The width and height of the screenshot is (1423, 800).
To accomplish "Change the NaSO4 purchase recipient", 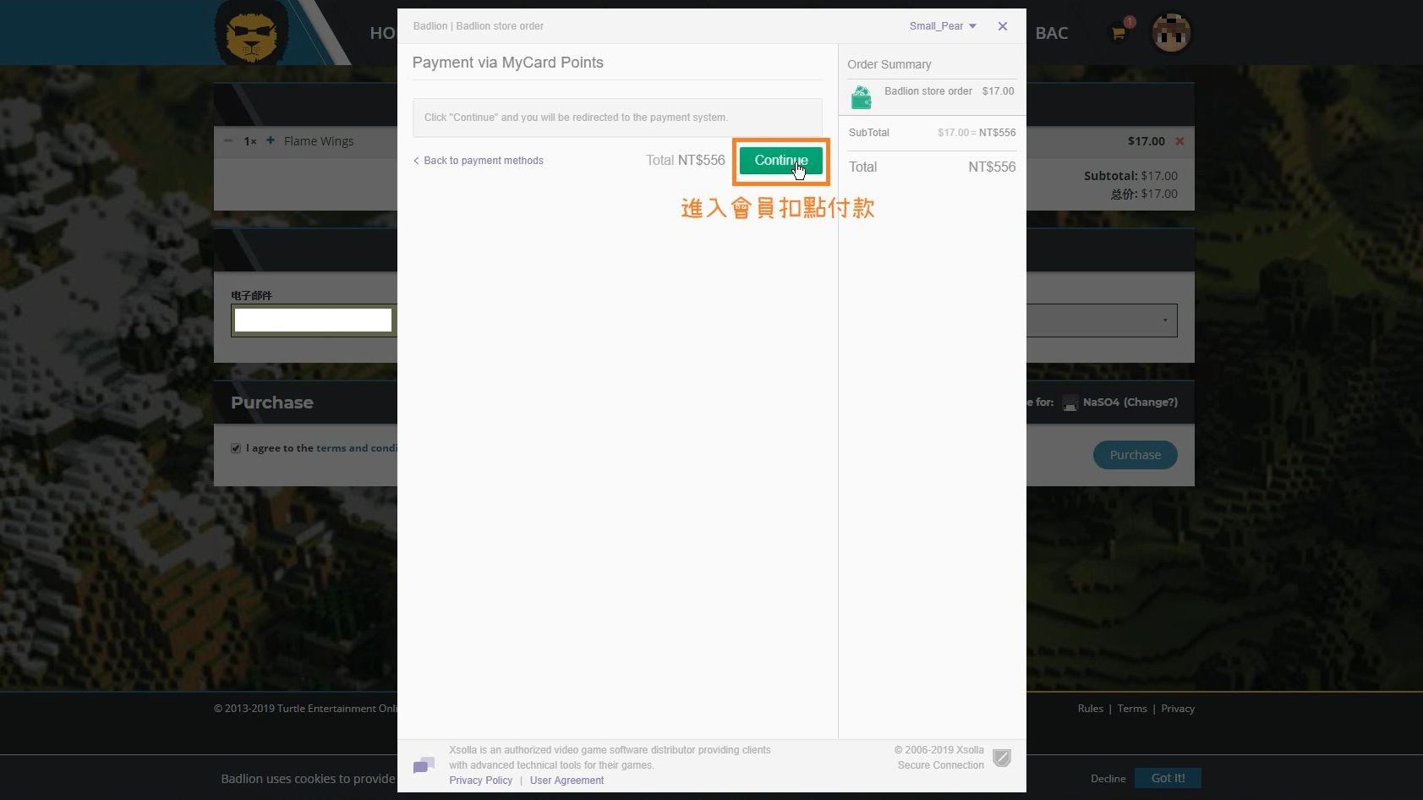I will pos(1150,403).
